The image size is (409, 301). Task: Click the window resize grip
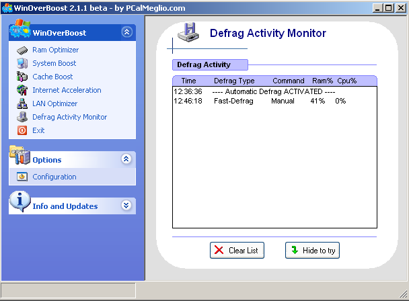point(403,294)
